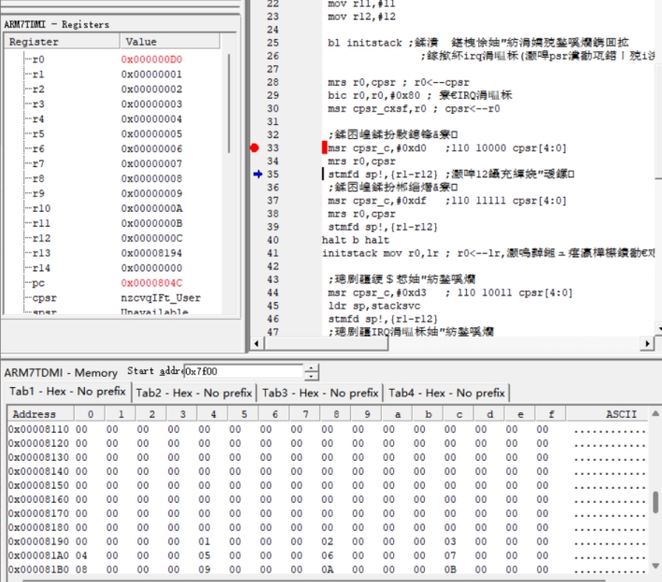
Task: Select the r13 register row
Action: [39, 253]
